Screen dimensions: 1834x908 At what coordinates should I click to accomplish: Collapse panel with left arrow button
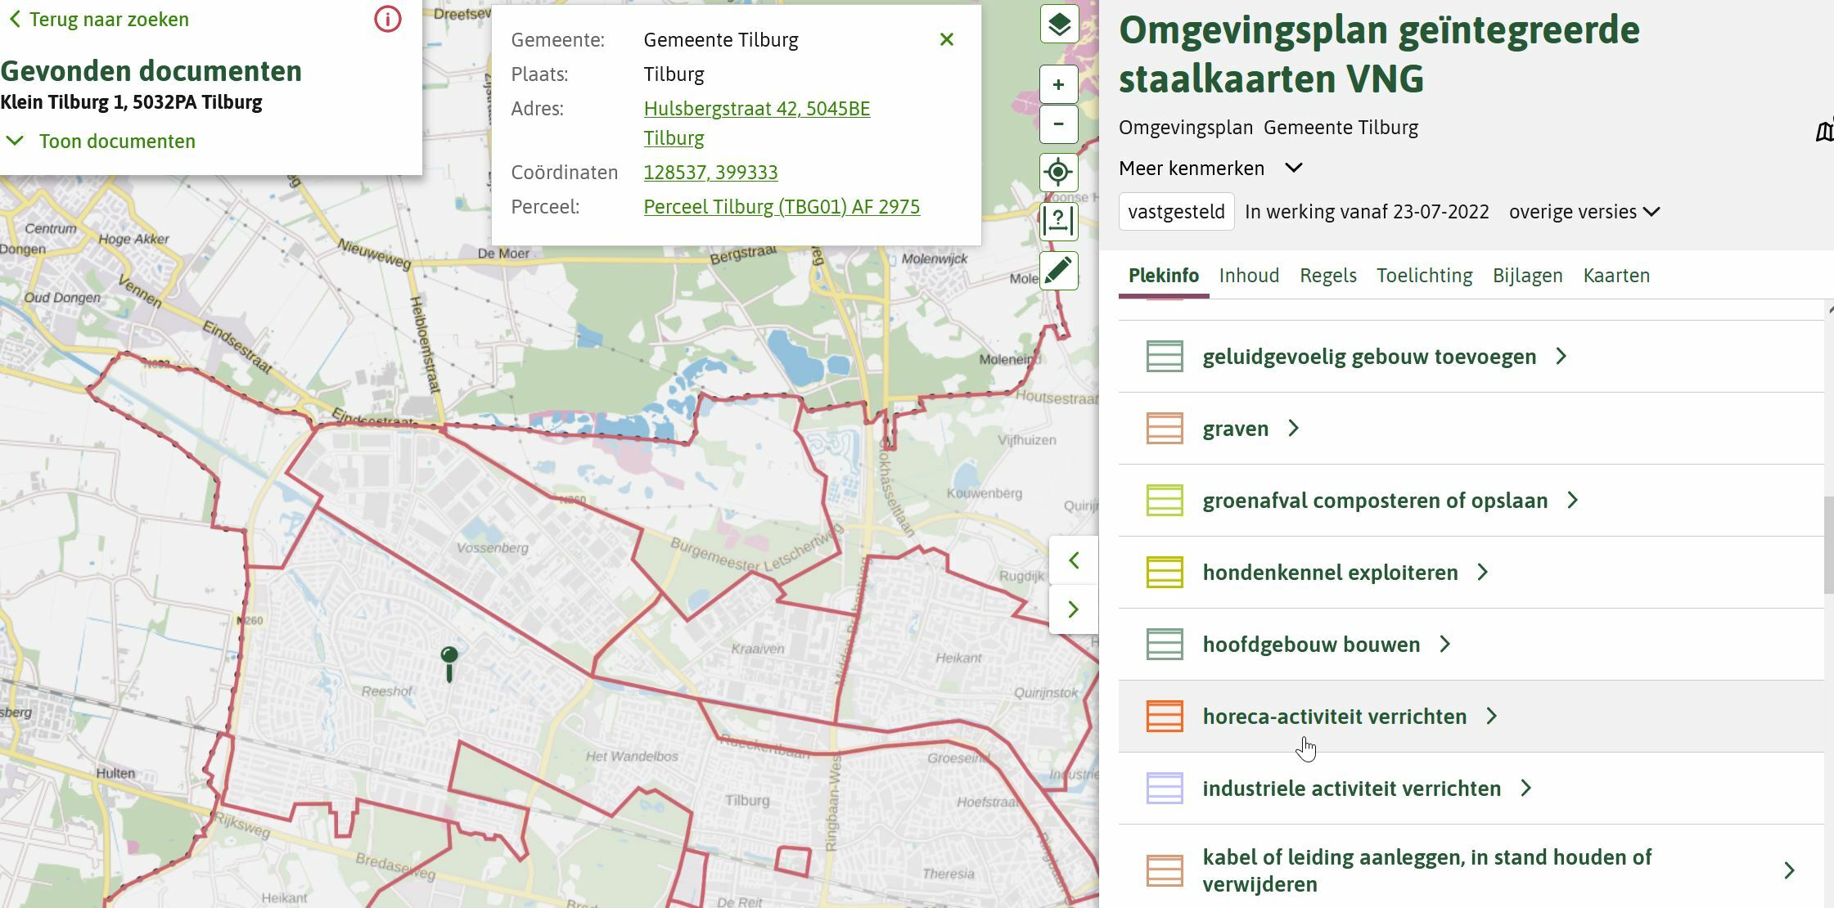1074,560
